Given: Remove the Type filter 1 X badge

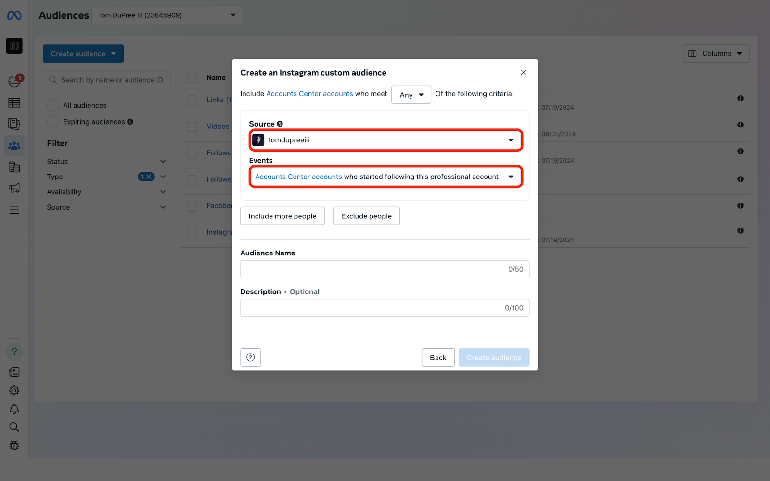Looking at the screenshot, I should tap(146, 177).
